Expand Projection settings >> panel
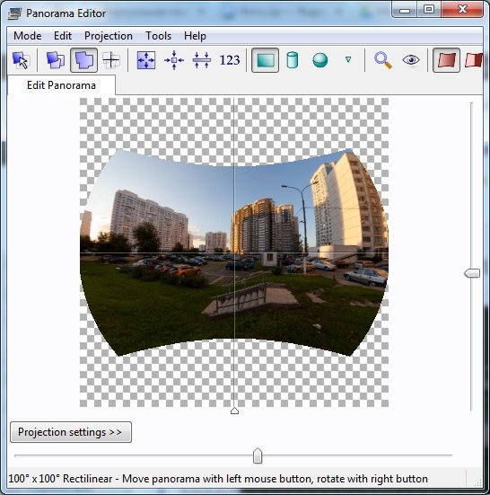Viewport: 490px width, 495px height. pos(71,432)
